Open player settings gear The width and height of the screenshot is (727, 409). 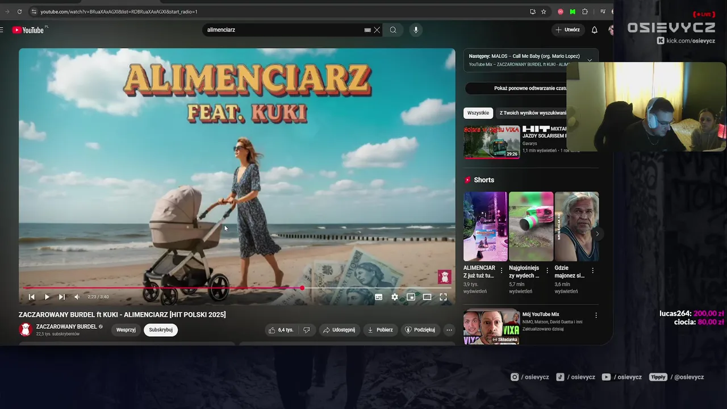tap(395, 297)
